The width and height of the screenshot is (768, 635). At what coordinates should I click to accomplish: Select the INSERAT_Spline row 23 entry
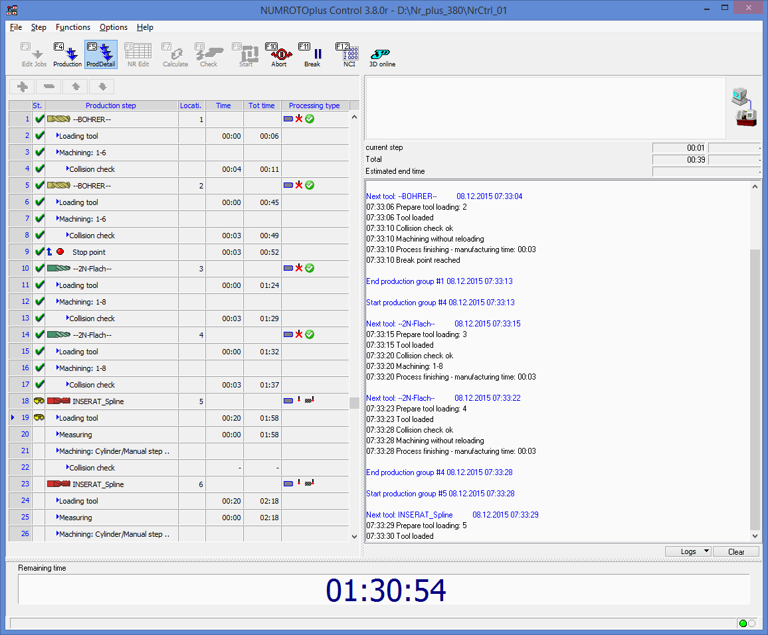click(98, 484)
